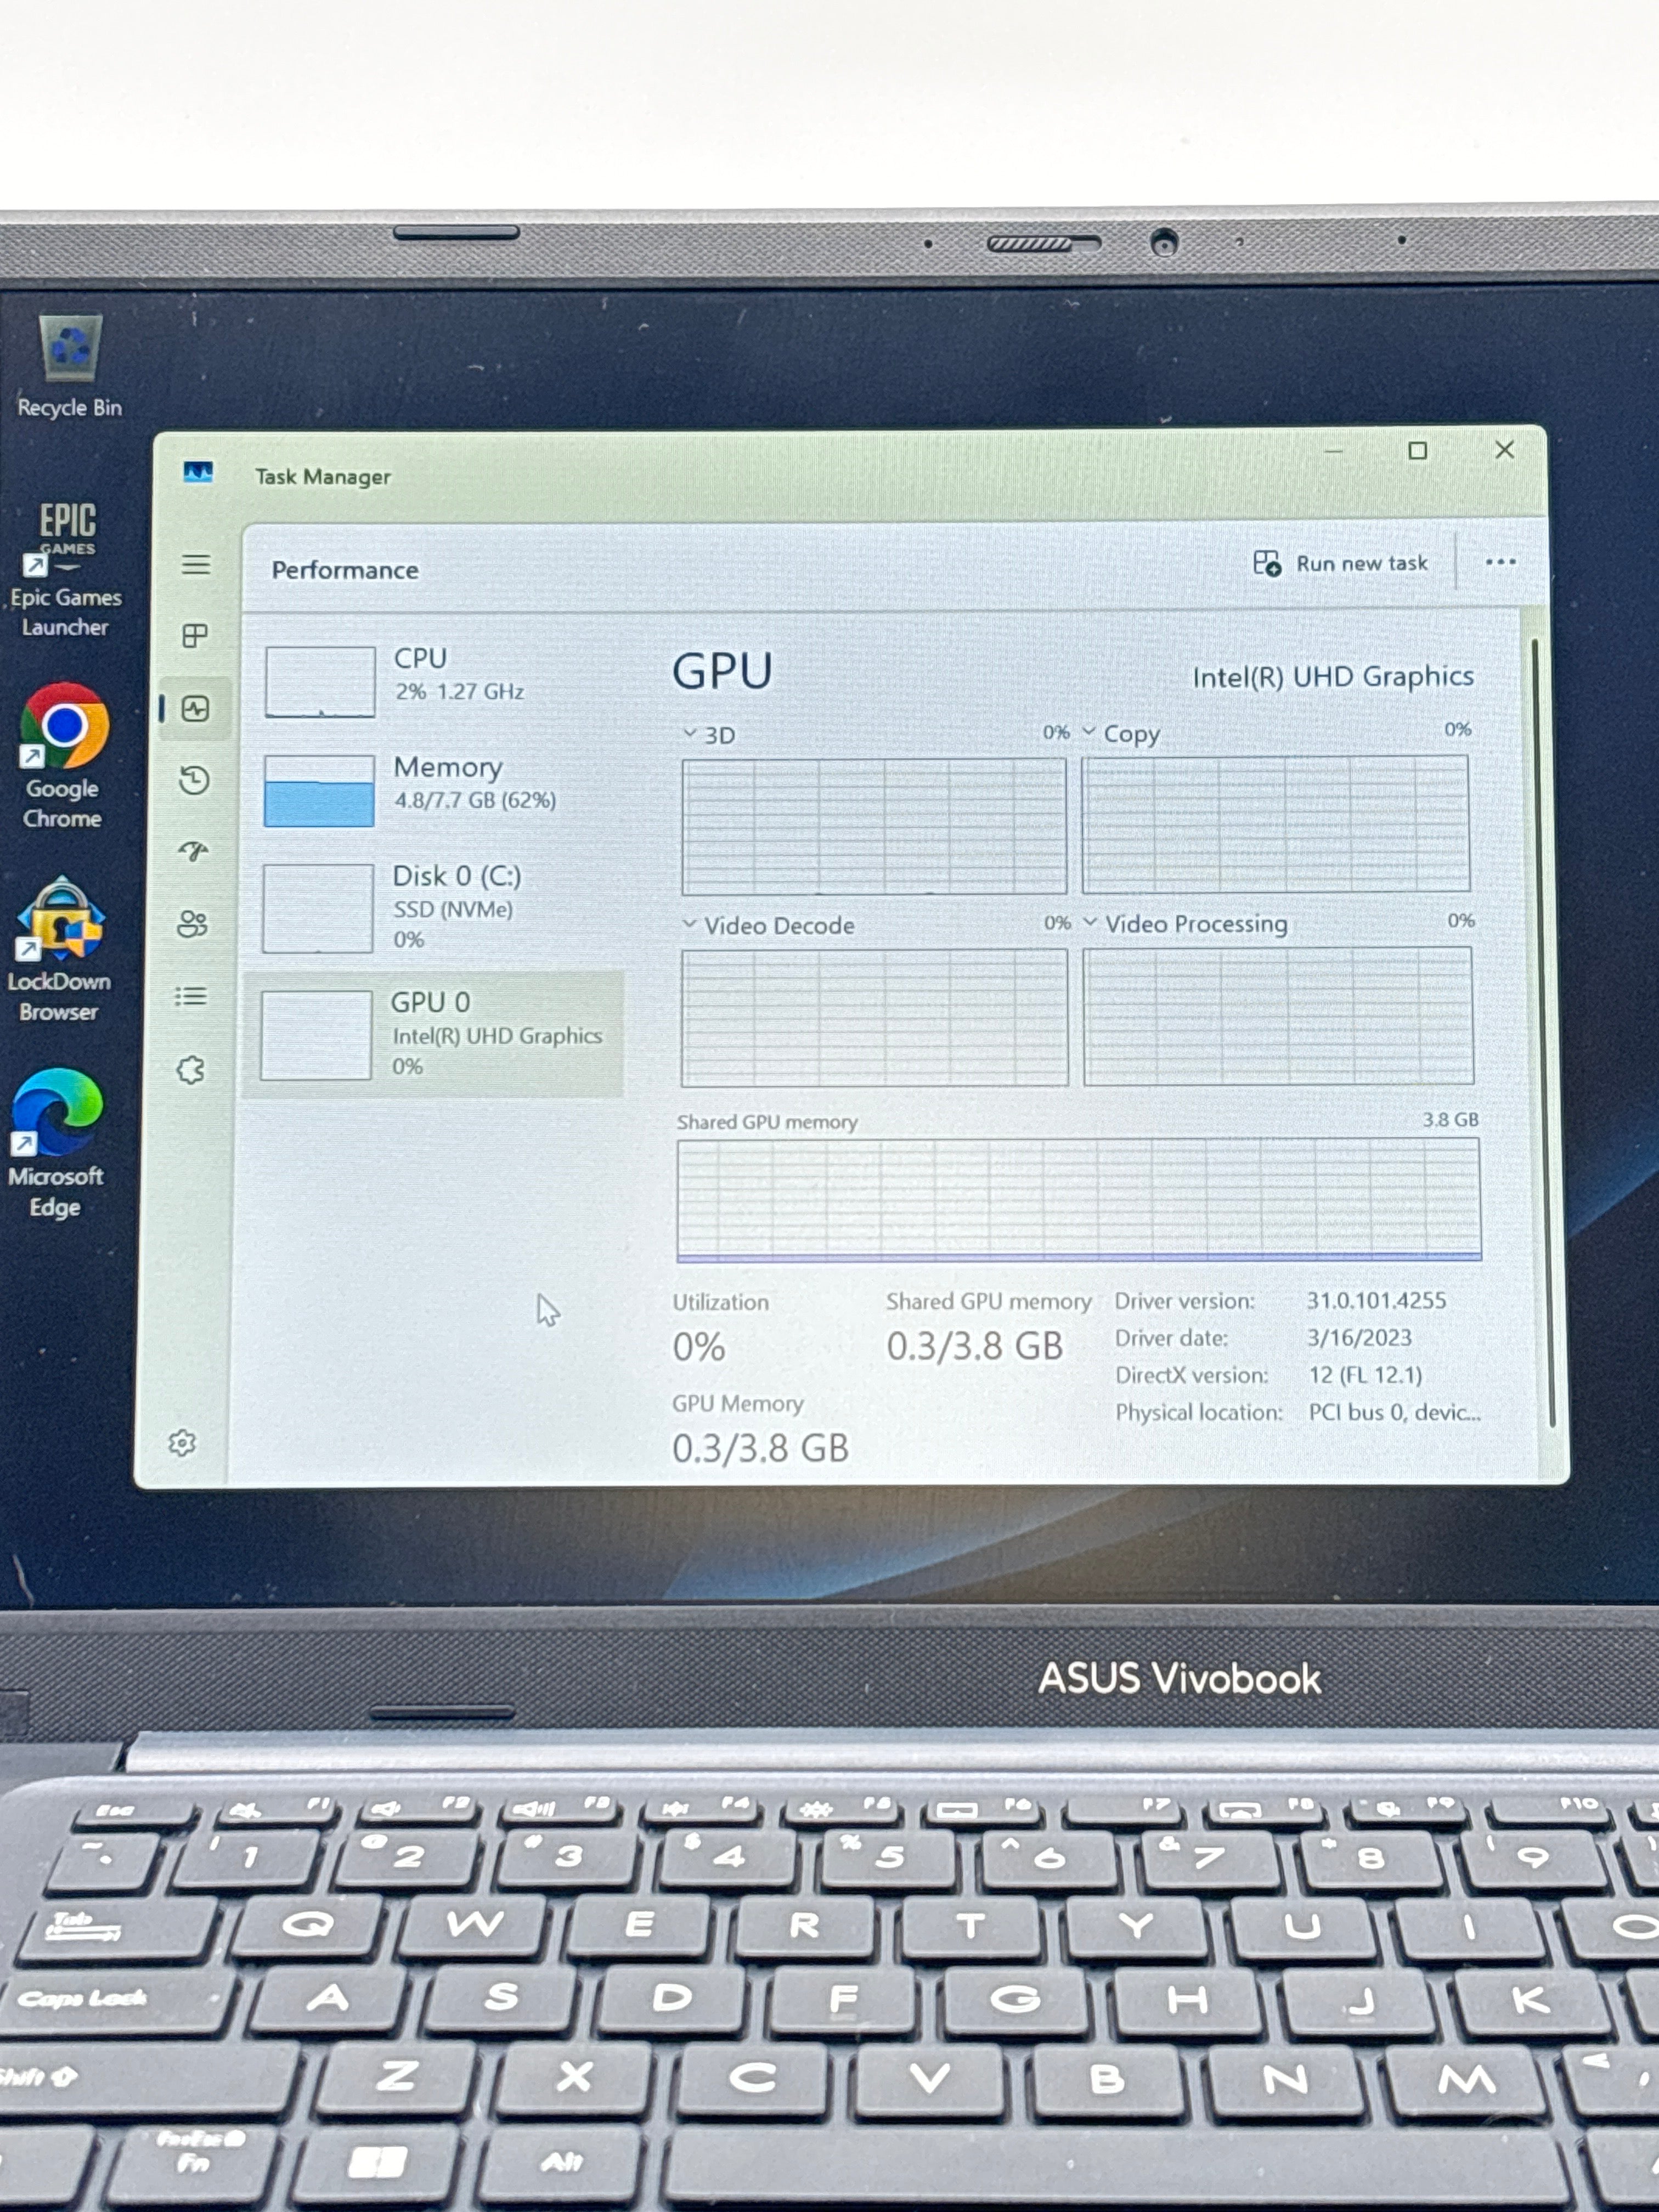
Task: Click the Utilization 0% value
Action: (x=698, y=1348)
